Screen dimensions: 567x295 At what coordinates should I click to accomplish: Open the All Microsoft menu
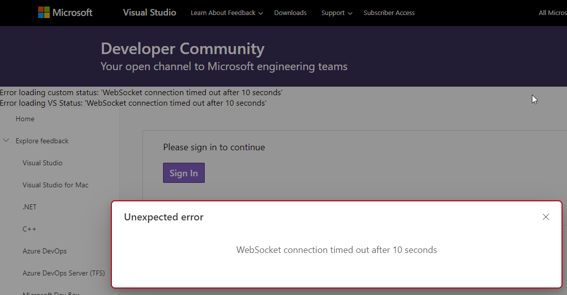[x=552, y=13]
